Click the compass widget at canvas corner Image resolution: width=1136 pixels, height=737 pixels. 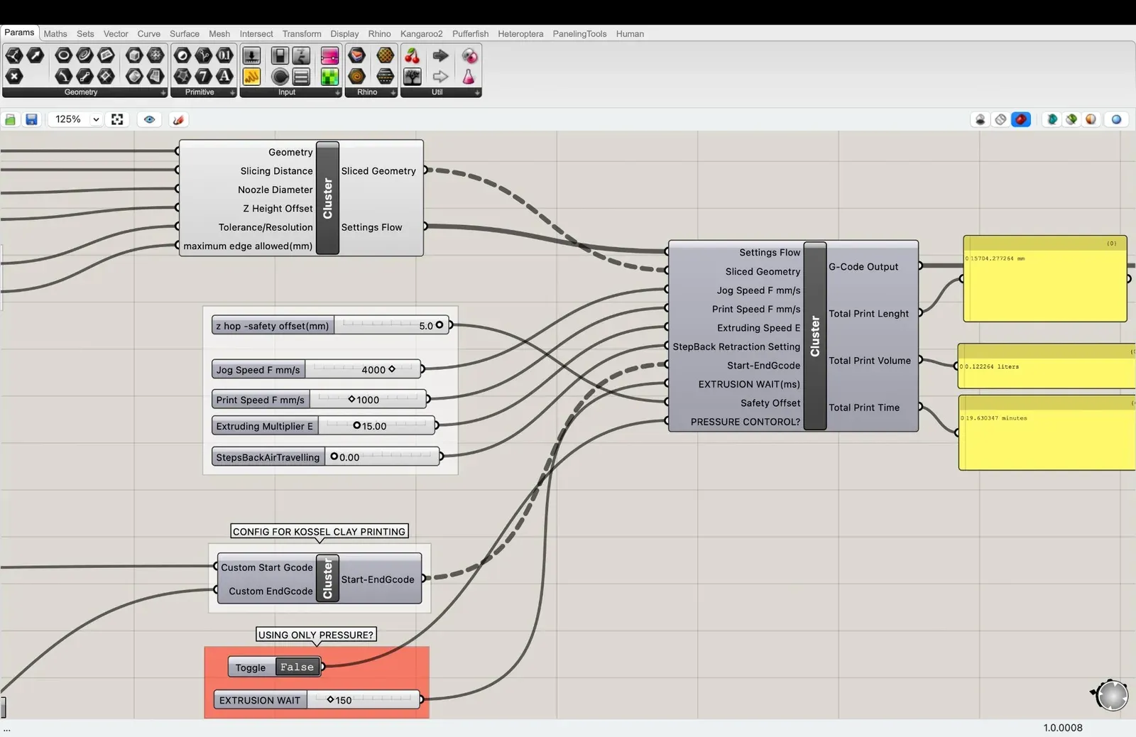click(x=1110, y=694)
